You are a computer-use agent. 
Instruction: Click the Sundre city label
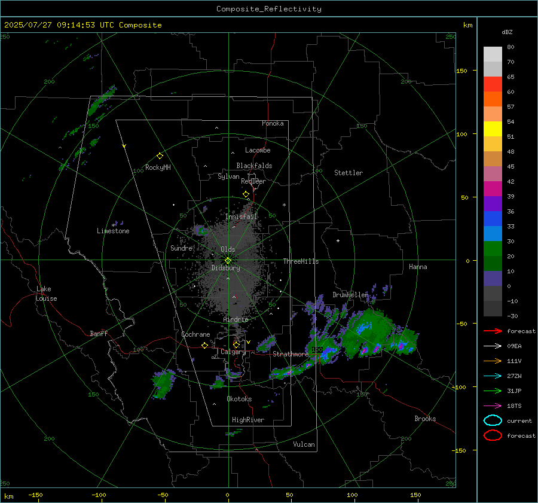tap(181, 248)
